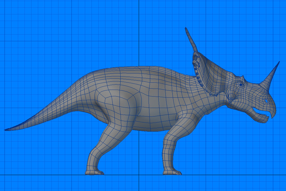Viewport: 286px width, 191px height.
Task: Click the tip of the tail
Action: coord(6,130)
